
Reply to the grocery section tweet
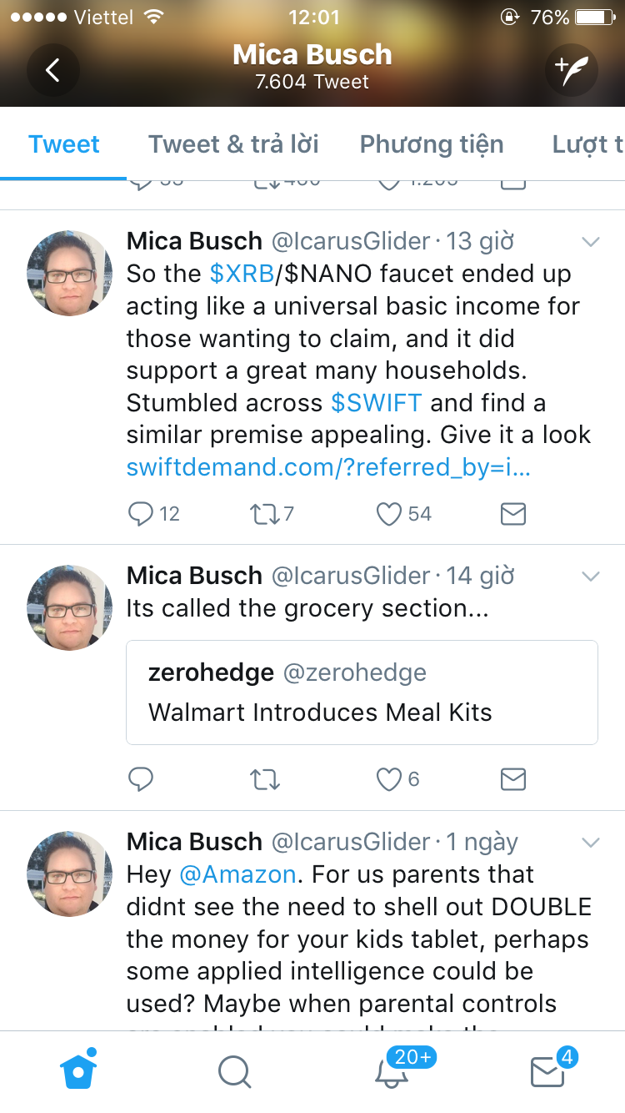pyautogui.click(x=141, y=779)
